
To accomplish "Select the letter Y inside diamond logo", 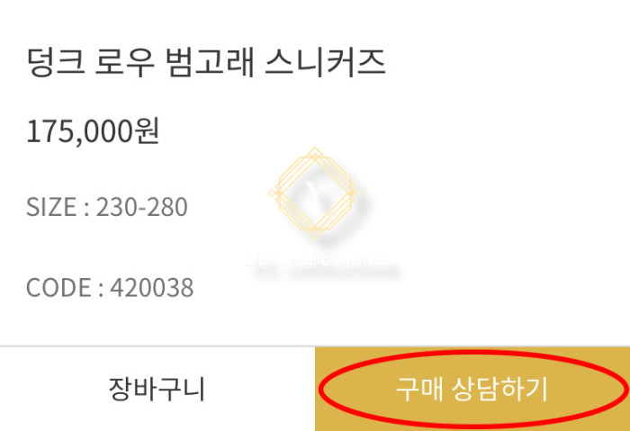I will click(315, 192).
